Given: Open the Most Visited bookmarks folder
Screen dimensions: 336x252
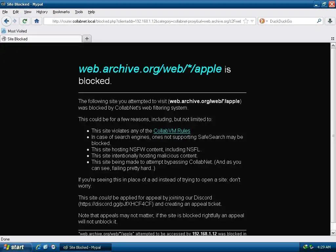Looking at the screenshot, I should pyautogui.click(x=14, y=31).
